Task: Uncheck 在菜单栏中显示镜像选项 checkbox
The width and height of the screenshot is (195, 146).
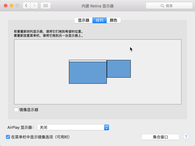Action: tap(8, 137)
